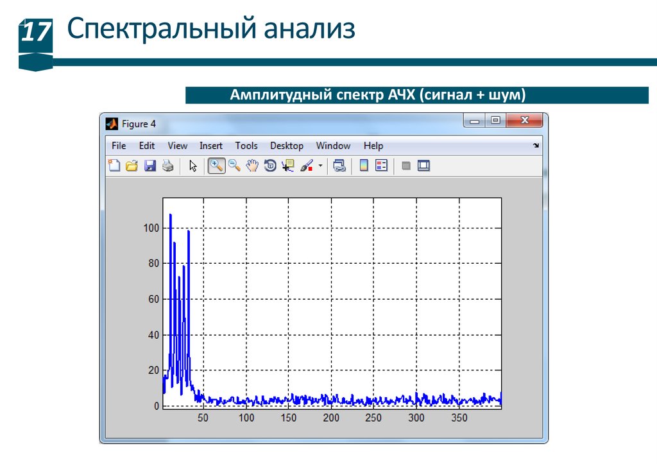657x464 pixels.
Task: Expand the brush color dropdown arrow
Action: pos(320,166)
